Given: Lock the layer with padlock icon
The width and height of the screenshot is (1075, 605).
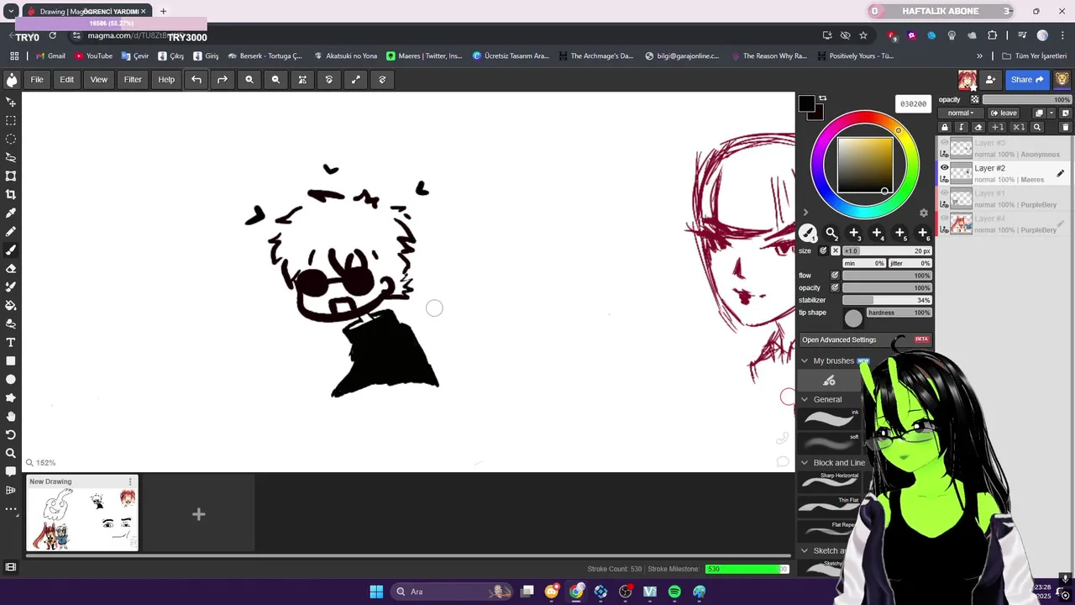Looking at the screenshot, I should pyautogui.click(x=945, y=127).
